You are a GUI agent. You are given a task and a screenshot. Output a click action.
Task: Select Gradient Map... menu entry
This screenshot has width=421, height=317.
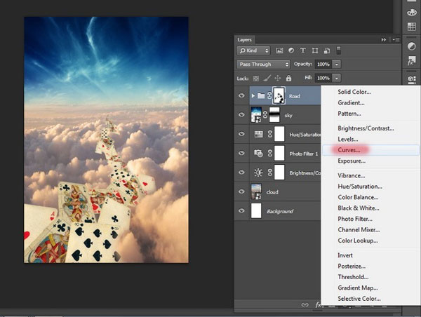coord(358,288)
